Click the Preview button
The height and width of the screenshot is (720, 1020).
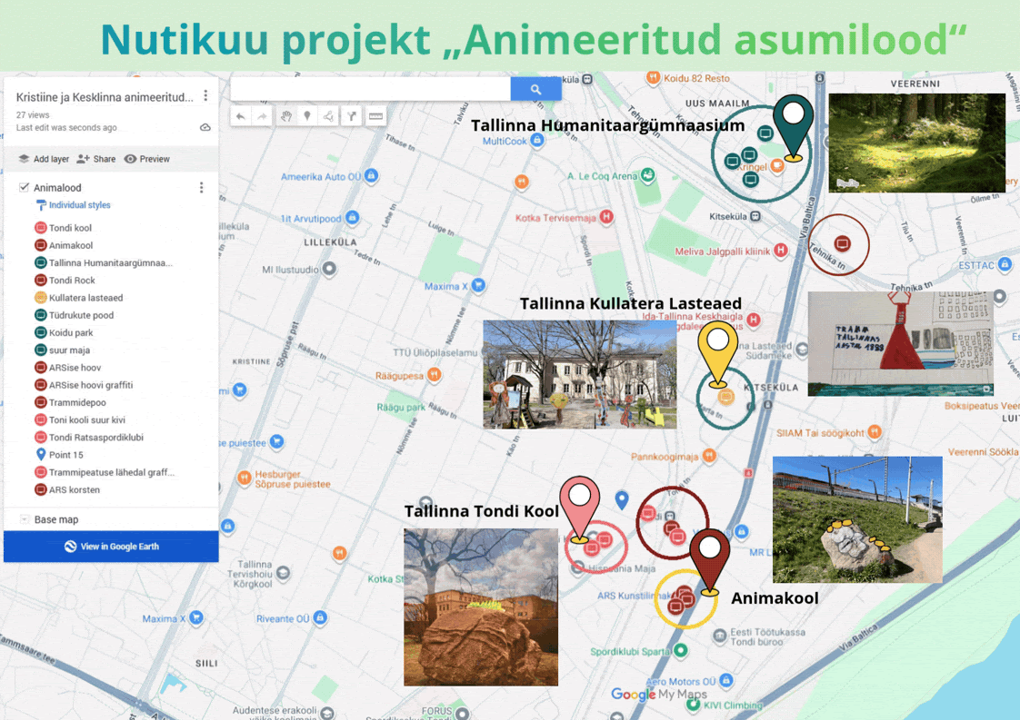147,159
